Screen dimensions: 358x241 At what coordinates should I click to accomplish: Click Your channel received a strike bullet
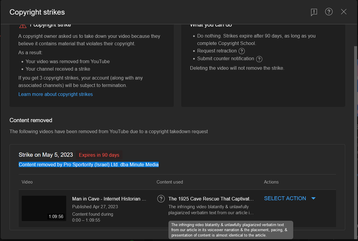(58, 69)
